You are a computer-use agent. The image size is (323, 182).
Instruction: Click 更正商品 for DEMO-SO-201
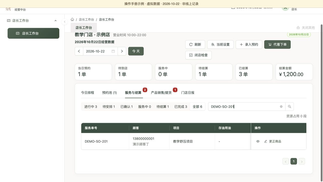(273, 142)
